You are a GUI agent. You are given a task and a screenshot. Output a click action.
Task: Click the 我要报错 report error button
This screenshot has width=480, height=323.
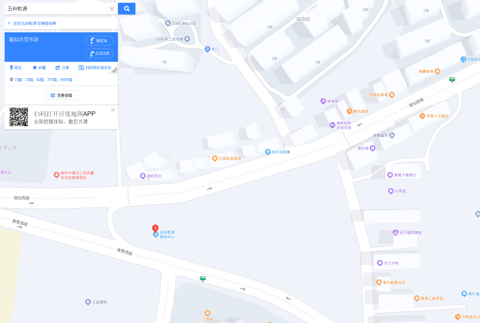coord(61,95)
